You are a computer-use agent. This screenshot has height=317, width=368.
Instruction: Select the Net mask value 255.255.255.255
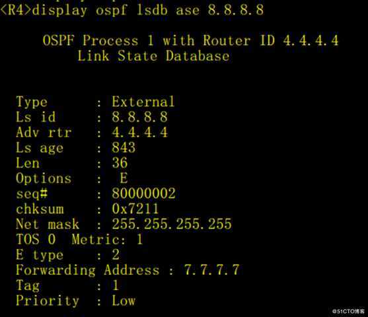pyautogui.click(x=172, y=224)
